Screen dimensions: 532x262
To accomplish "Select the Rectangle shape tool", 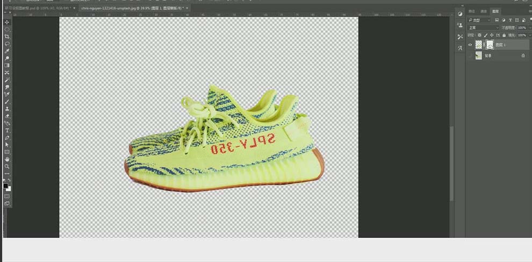I will pyautogui.click(x=7, y=152).
